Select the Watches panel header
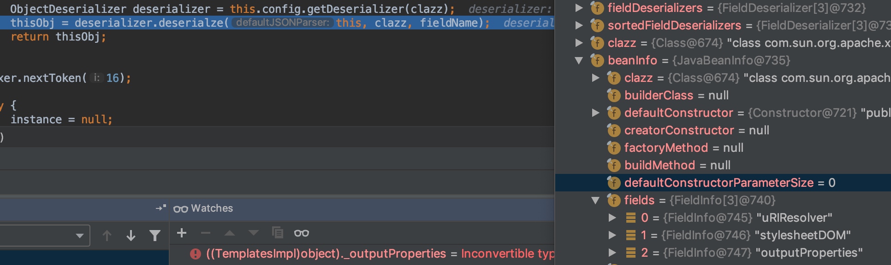The image size is (891, 265). click(277, 208)
